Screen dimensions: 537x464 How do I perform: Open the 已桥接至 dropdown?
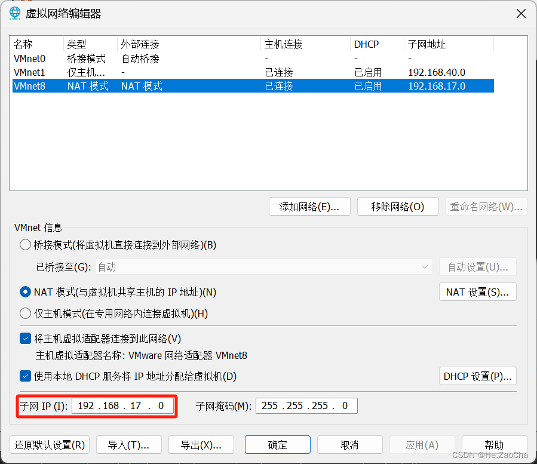point(263,267)
